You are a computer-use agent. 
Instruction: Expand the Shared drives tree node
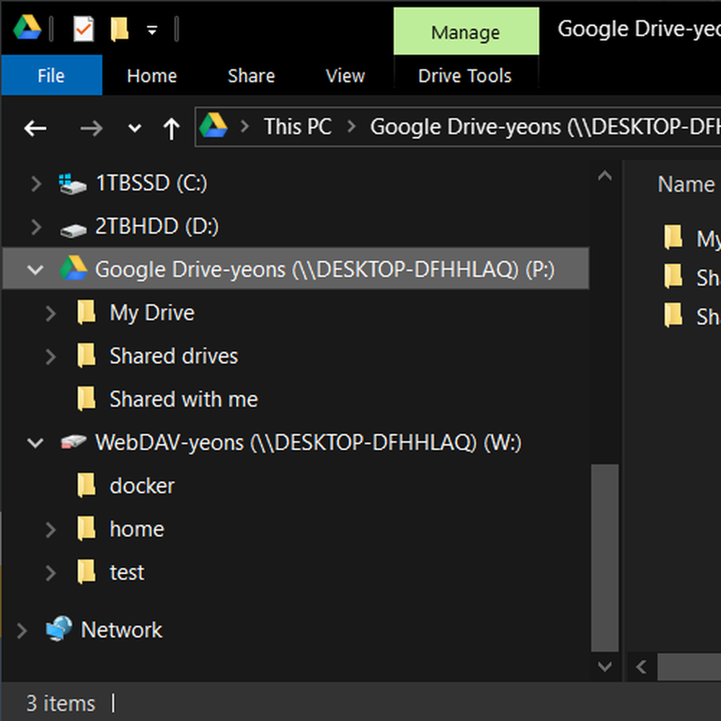[x=50, y=356]
